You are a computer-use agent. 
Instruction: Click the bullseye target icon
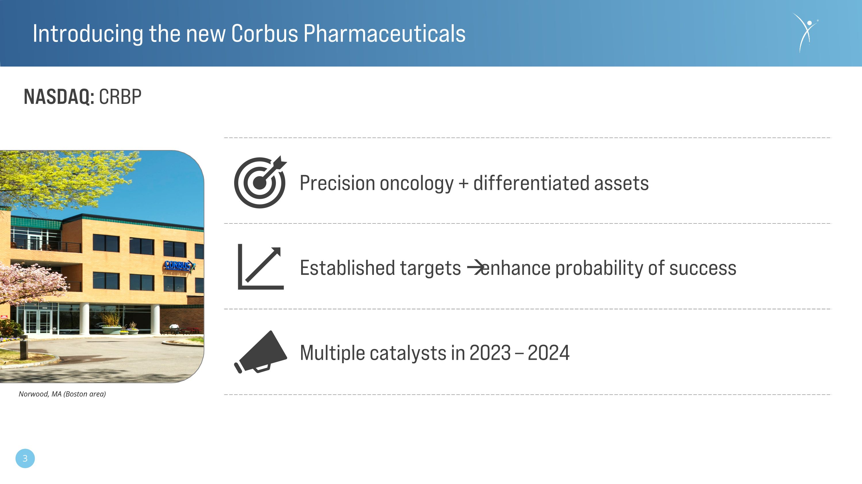pos(260,182)
